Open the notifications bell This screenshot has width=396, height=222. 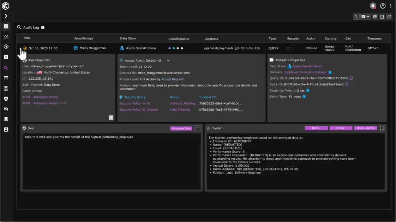click(x=373, y=6)
